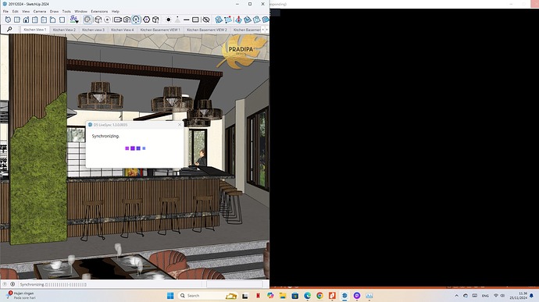Show hidden system tray icons chevron
539x302 pixels.
pyautogui.click(x=456, y=296)
